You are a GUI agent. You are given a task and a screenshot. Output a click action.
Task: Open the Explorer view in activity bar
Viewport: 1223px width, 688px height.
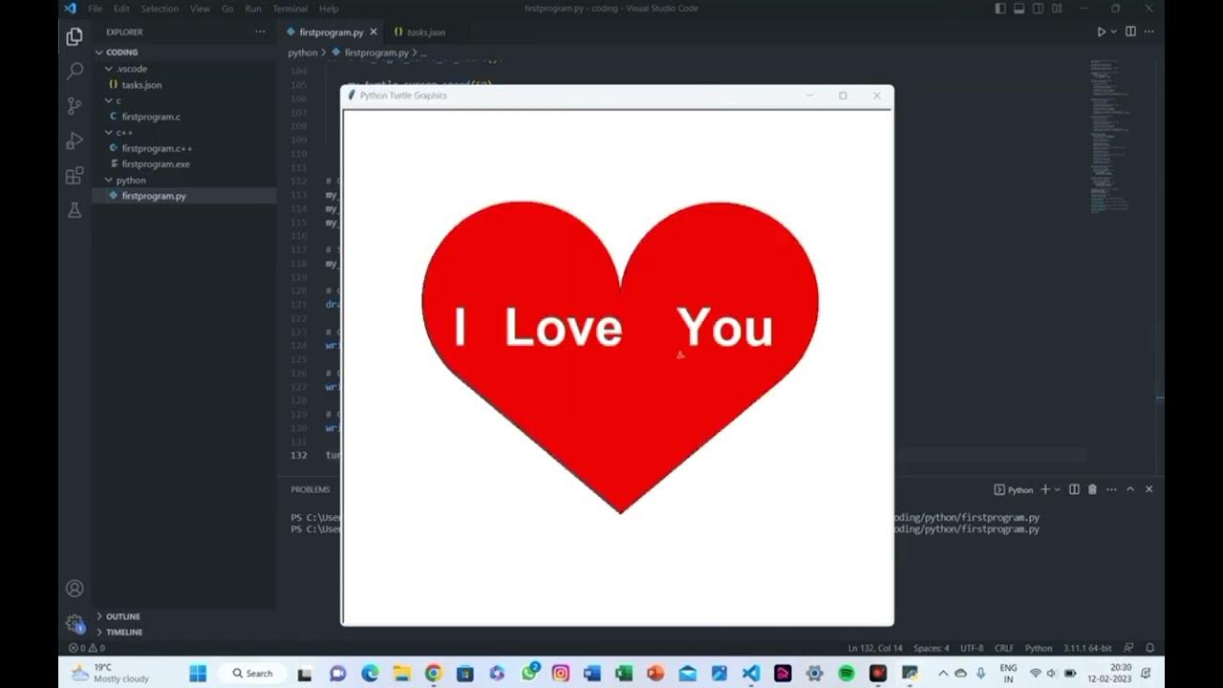coord(75,37)
